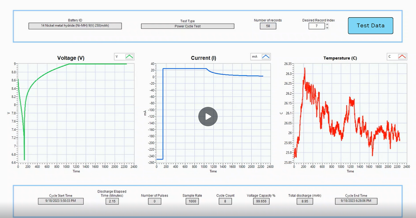The image size is (416, 218).
Task: Click the Temperature plot legend C label
Action: pyautogui.click(x=389, y=56)
